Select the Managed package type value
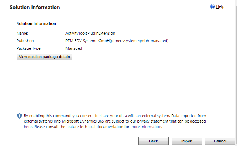This screenshot has height=146, width=237. coord(74,48)
